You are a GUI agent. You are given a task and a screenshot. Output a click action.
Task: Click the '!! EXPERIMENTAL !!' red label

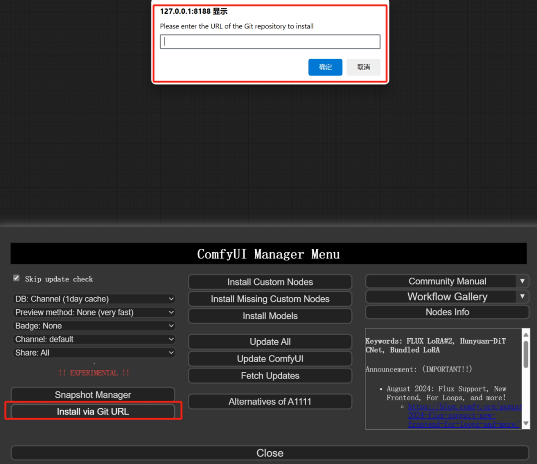(94, 372)
